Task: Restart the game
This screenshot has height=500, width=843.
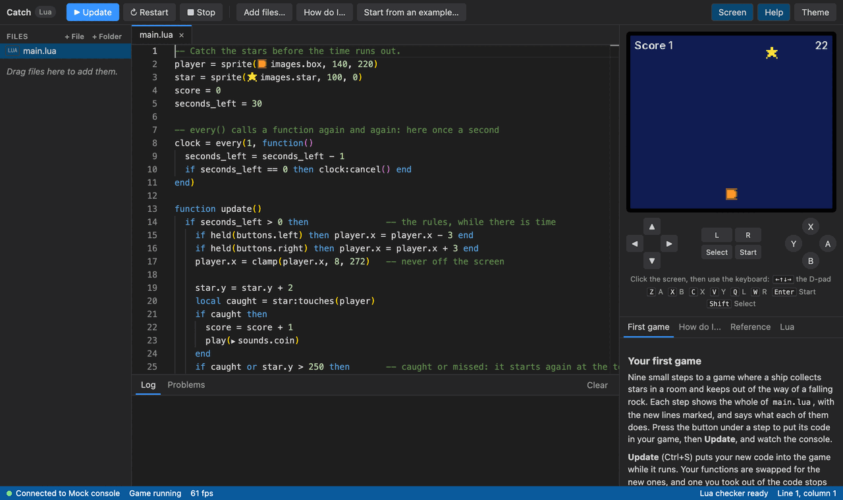Action: point(150,12)
